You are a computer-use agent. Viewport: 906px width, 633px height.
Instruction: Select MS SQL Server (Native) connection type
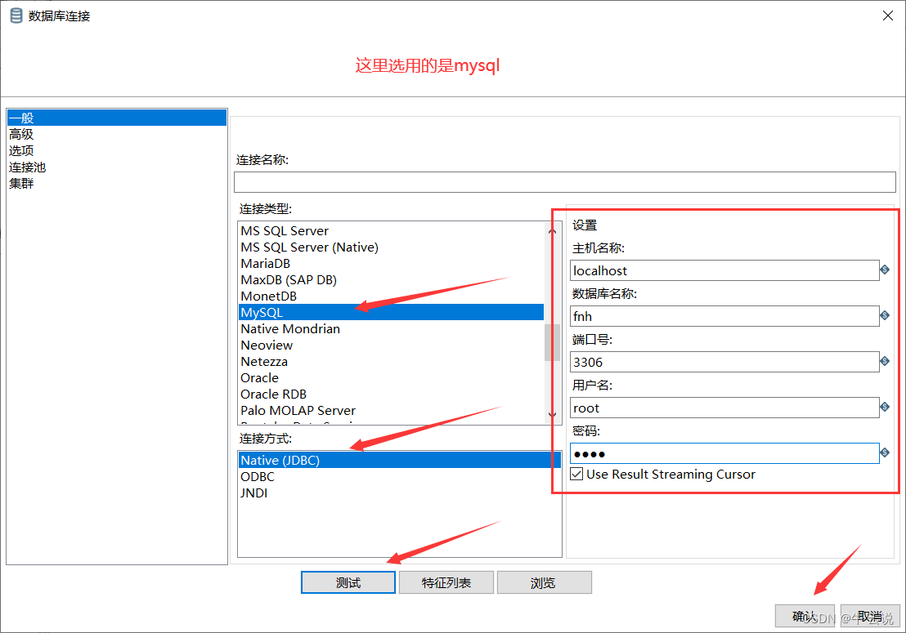(391, 247)
